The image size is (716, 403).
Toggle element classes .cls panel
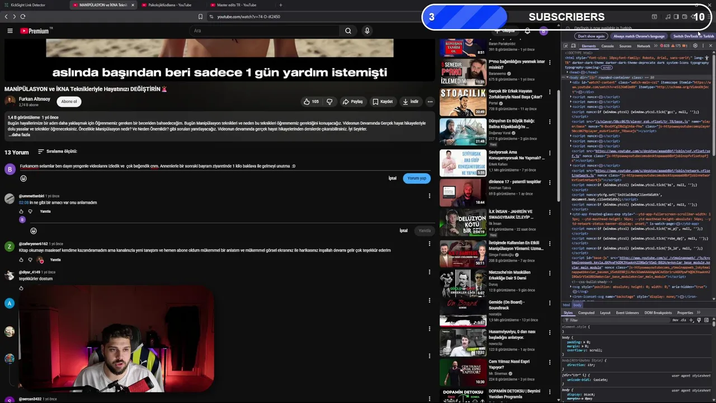(683, 320)
